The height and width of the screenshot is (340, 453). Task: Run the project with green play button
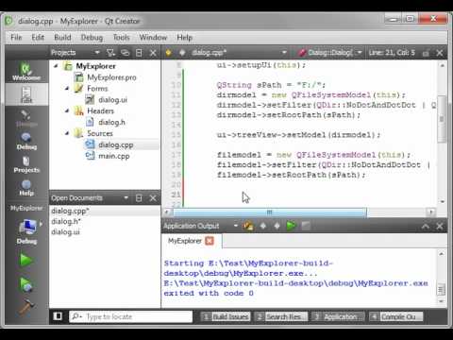(25, 260)
